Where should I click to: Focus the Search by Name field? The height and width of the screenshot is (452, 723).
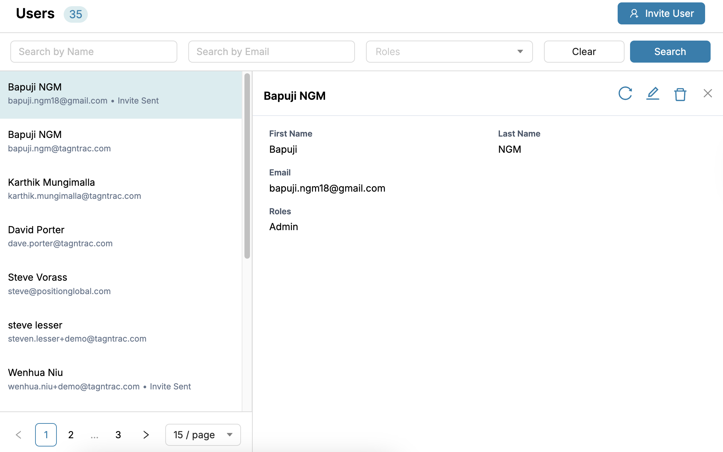tap(94, 52)
